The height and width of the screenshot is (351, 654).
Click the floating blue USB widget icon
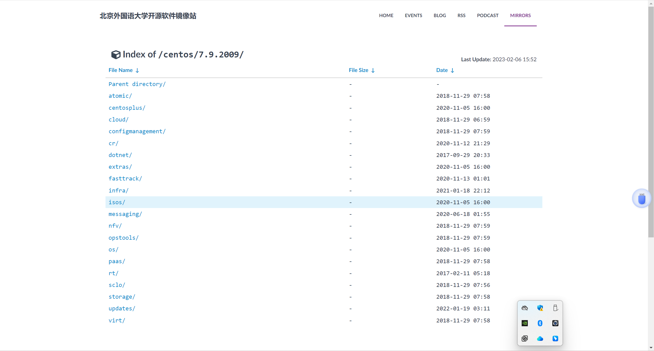(x=642, y=198)
